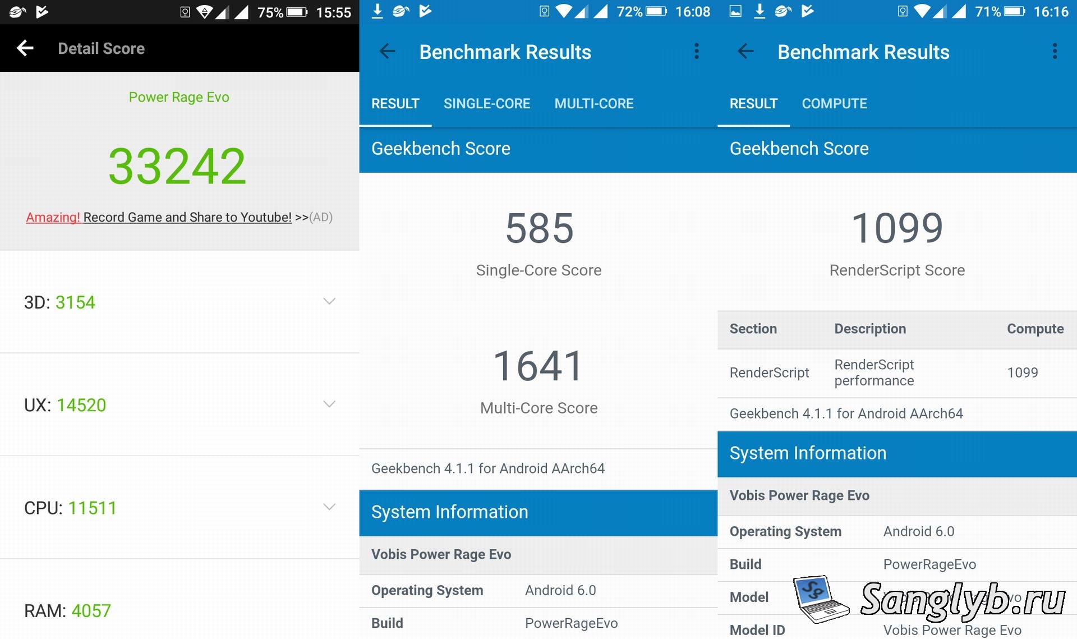Expand the CPU score details

(x=330, y=507)
